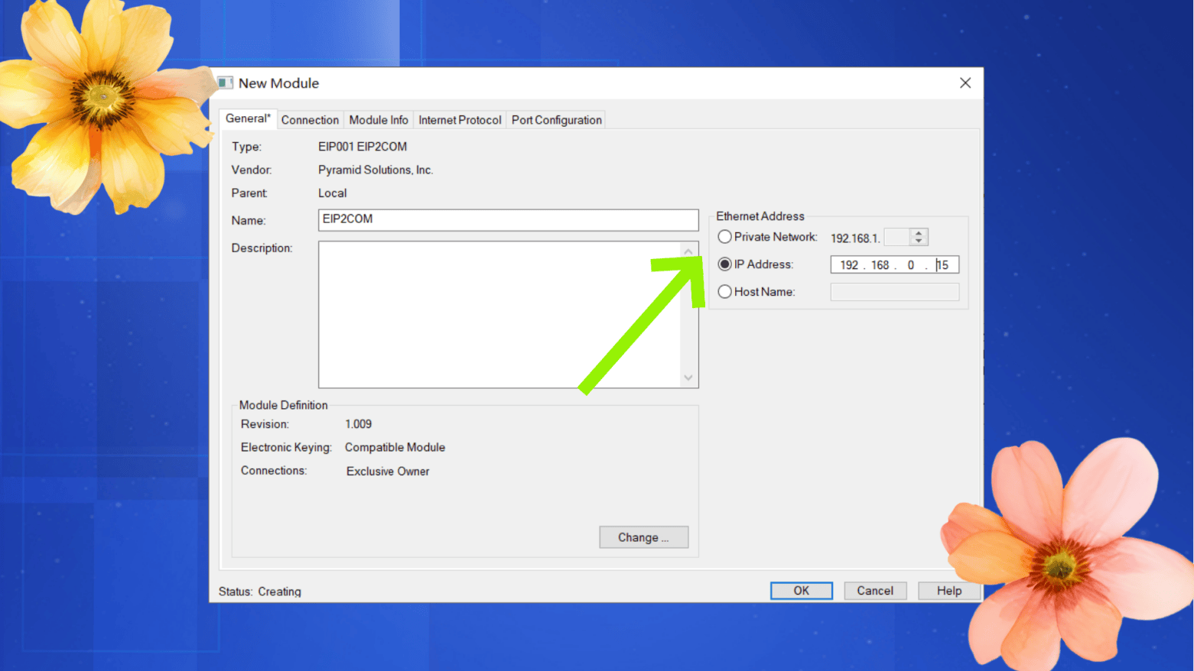Confirm the module with OK
Viewport: 1194px width, 671px height.
801,591
